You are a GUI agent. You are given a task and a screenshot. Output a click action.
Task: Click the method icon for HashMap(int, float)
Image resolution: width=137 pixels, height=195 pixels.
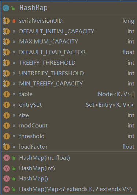tap(7, 158)
